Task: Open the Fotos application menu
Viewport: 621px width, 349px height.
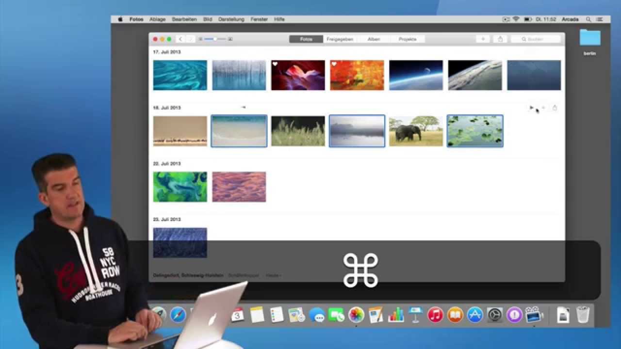Action: coord(136,19)
